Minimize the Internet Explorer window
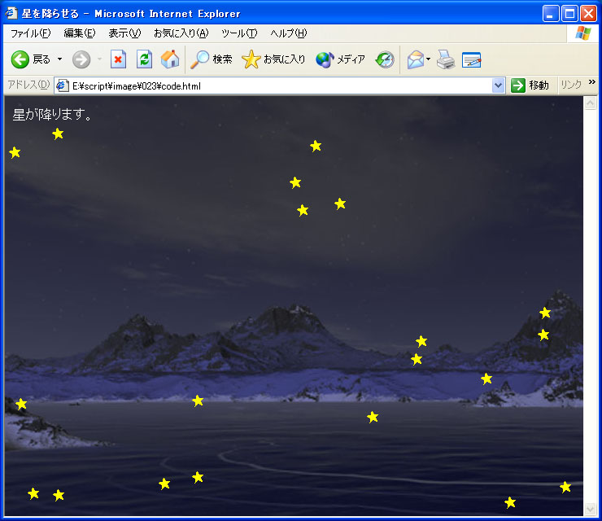This screenshot has height=521, width=602. pyautogui.click(x=551, y=14)
